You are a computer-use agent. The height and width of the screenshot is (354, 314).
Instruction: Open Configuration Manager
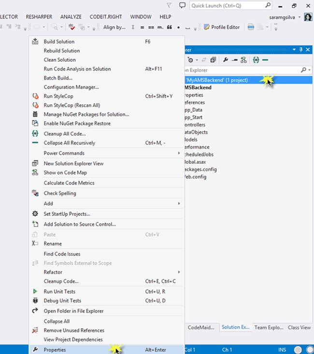point(107,87)
